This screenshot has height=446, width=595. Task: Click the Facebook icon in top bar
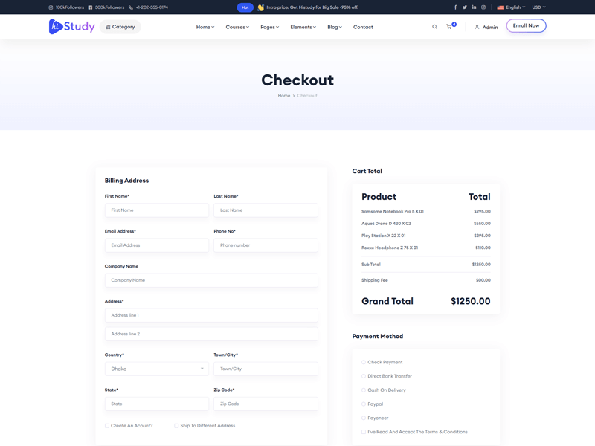455,7
